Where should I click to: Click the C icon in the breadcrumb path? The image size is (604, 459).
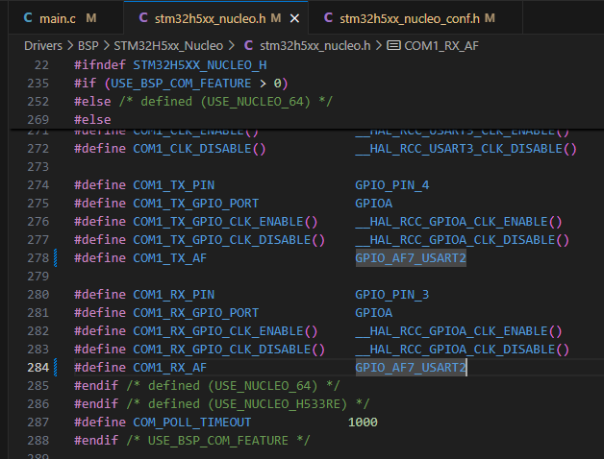click(x=248, y=46)
